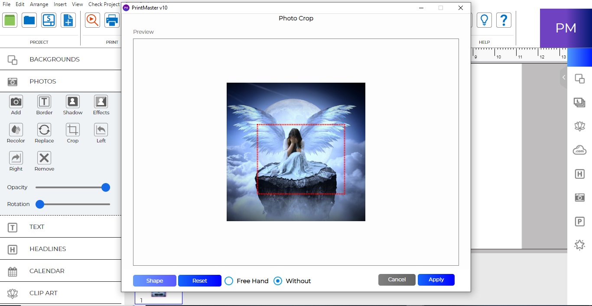
Task: Click the camera photo icon in right sidebar
Action: [579, 197]
